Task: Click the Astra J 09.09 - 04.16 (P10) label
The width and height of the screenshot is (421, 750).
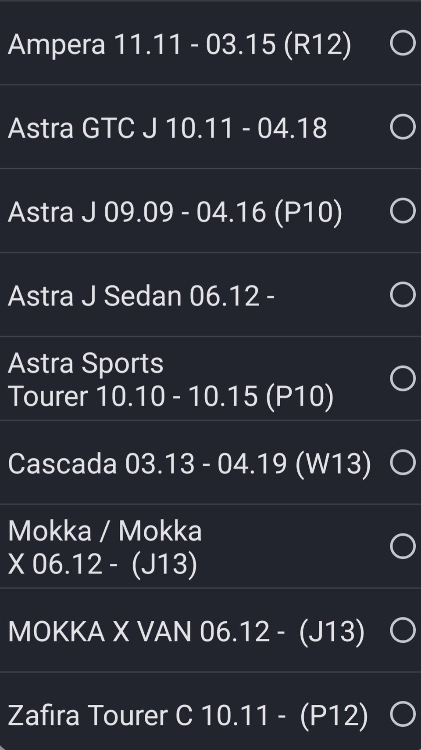Action: click(x=175, y=212)
